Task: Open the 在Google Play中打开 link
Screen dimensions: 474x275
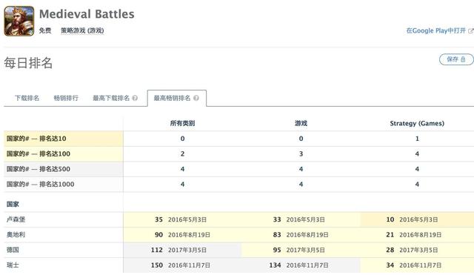Action: (436, 30)
